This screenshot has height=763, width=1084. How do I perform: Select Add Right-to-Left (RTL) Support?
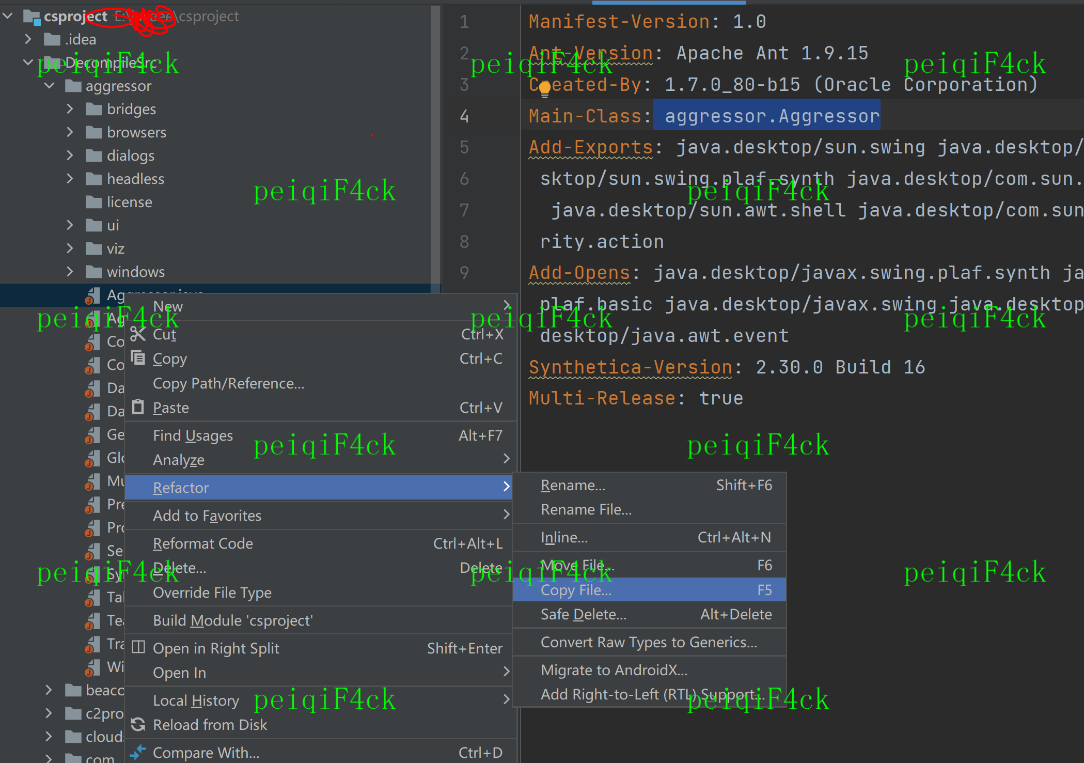tap(649, 694)
